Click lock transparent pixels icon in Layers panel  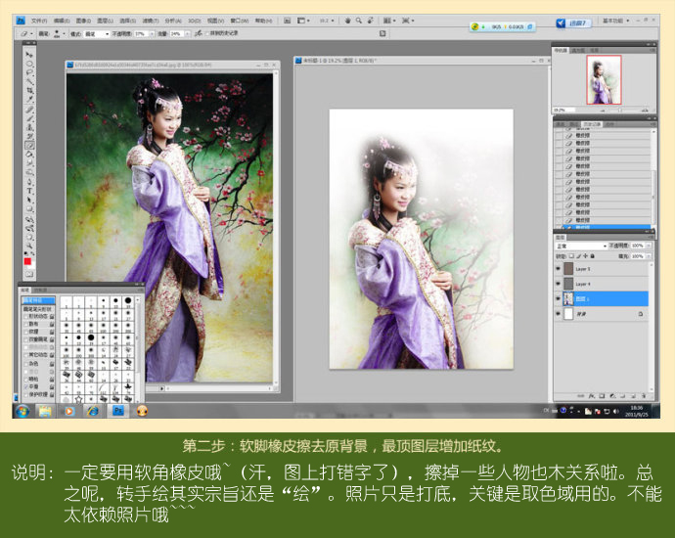(571, 256)
